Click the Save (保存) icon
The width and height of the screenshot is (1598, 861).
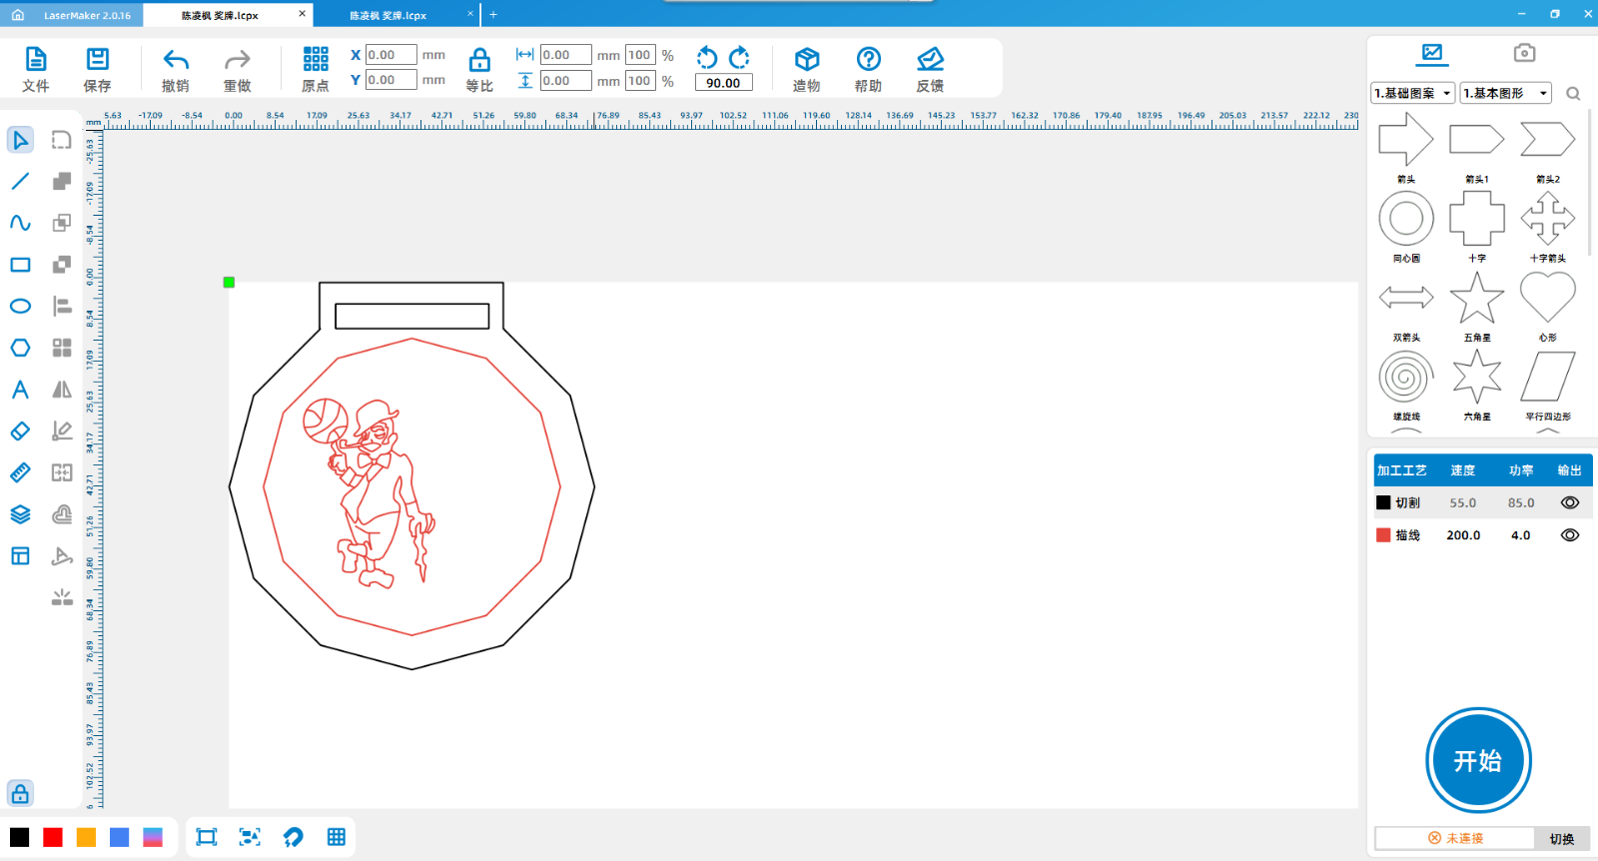click(97, 60)
